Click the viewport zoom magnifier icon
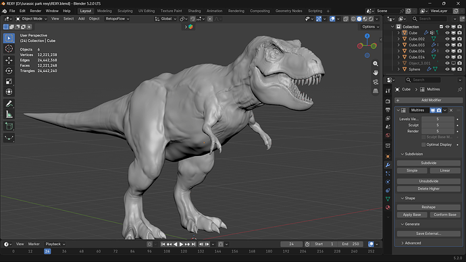The image size is (466, 262). click(x=376, y=64)
